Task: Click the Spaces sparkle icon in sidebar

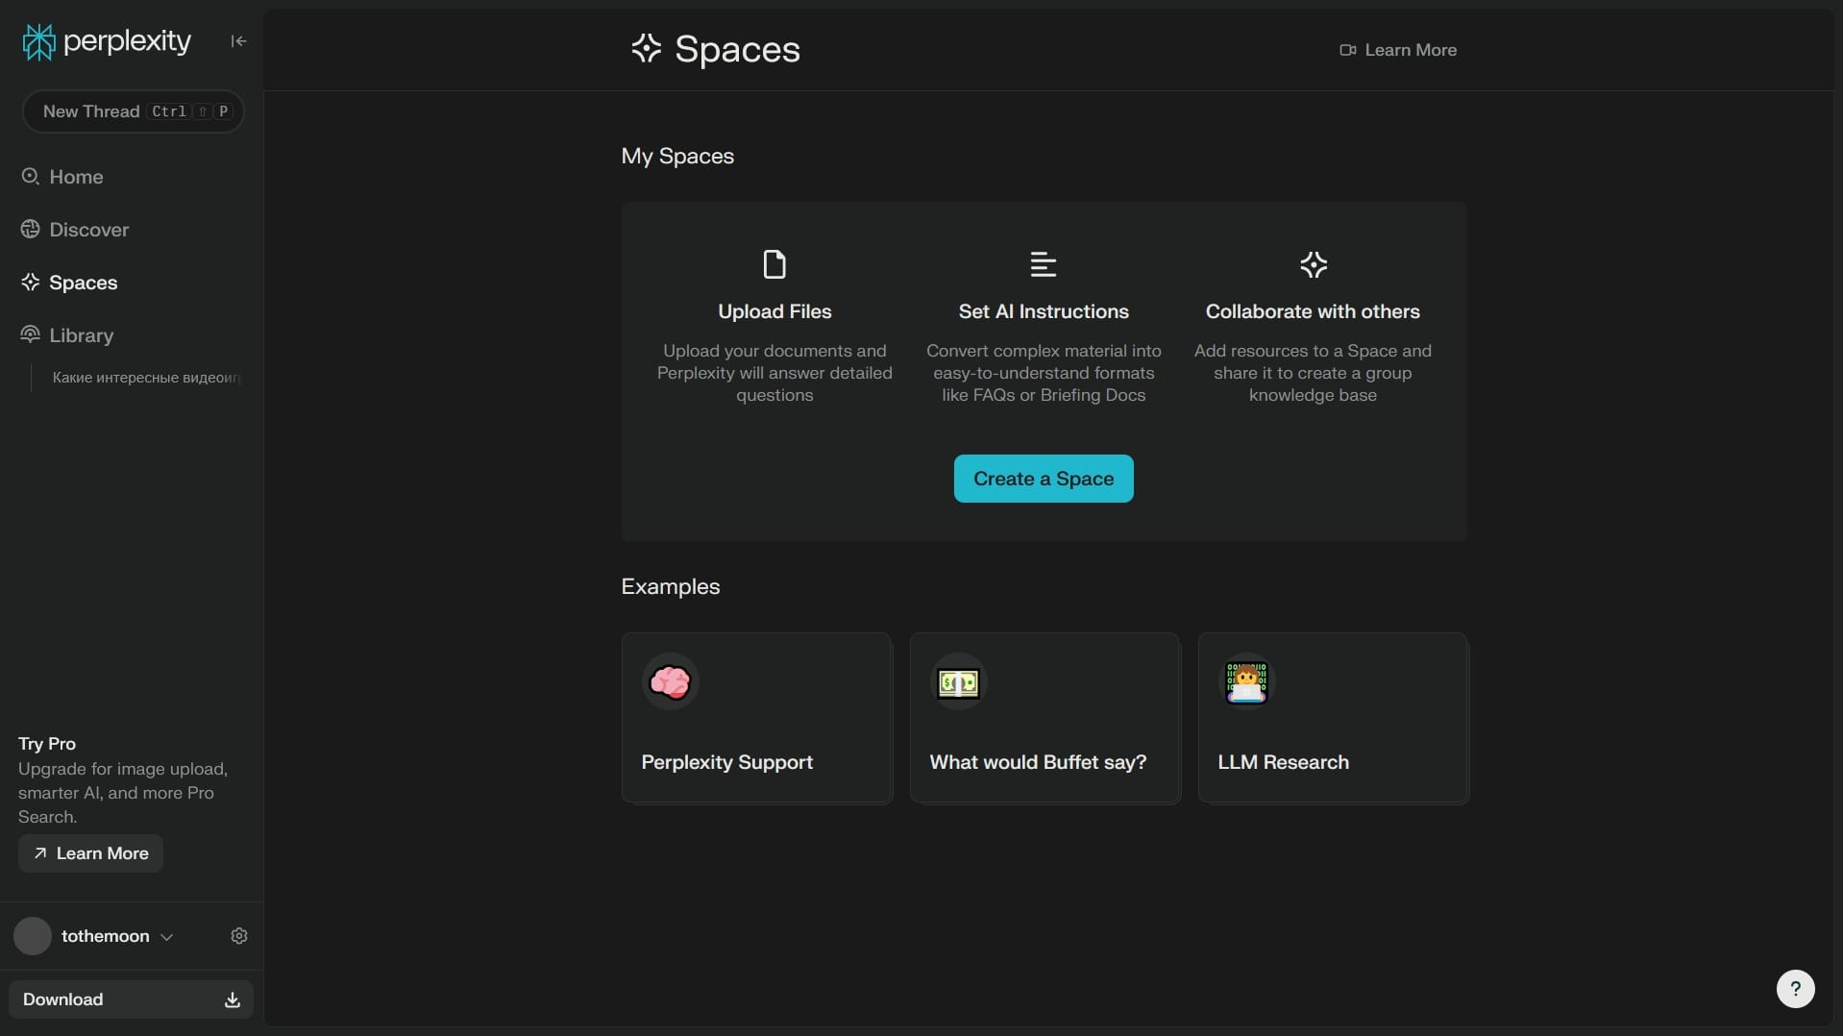Action: (x=30, y=282)
